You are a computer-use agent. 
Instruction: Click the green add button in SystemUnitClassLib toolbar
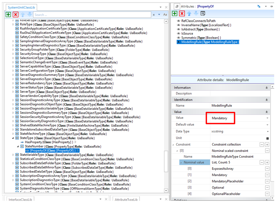pos(8,14)
